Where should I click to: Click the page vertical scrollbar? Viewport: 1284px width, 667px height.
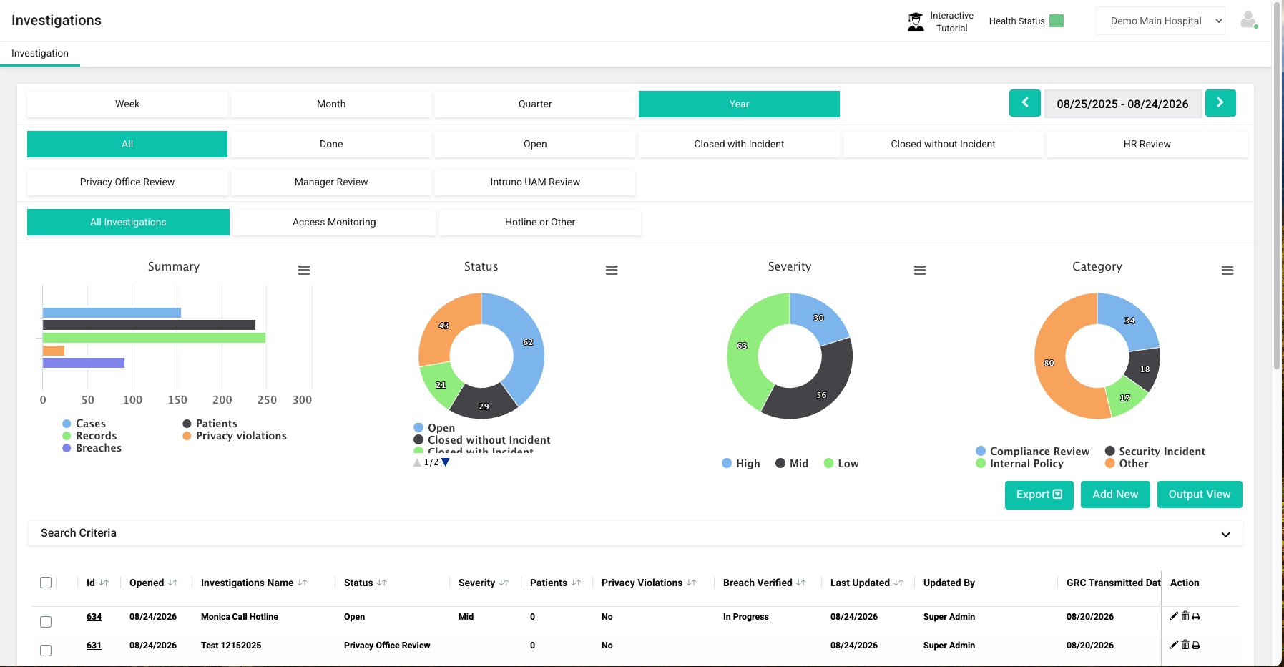(1277, 186)
